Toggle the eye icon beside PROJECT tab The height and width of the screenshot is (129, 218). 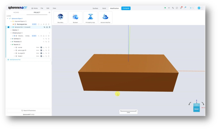[49, 13]
